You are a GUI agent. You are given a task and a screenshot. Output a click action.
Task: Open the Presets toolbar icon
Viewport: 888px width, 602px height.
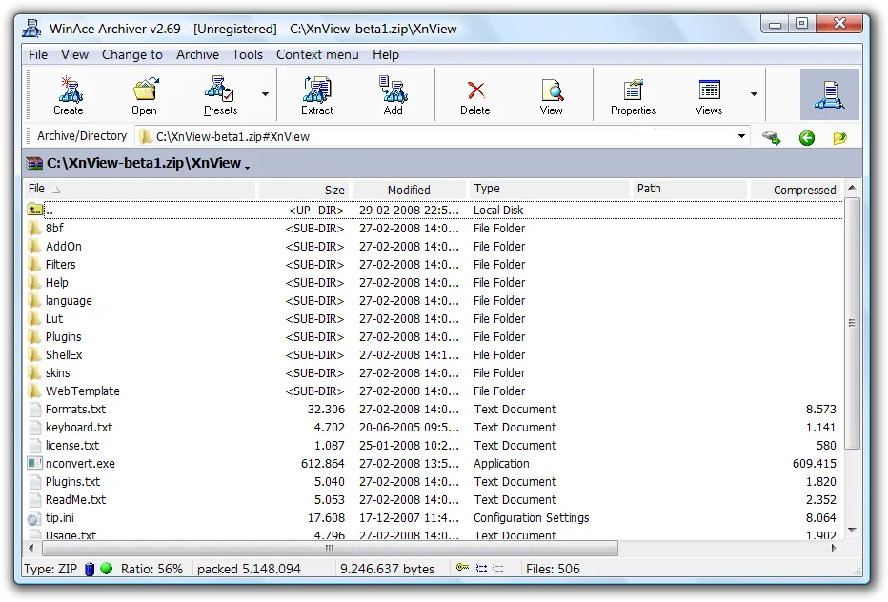click(x=220, y=93)
